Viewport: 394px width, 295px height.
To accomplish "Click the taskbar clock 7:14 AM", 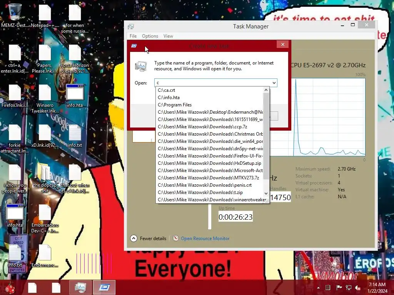I will coord(377,287).
